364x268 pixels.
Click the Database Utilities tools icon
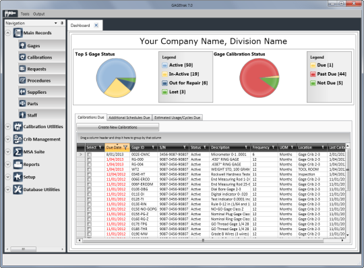pos(18,190)
